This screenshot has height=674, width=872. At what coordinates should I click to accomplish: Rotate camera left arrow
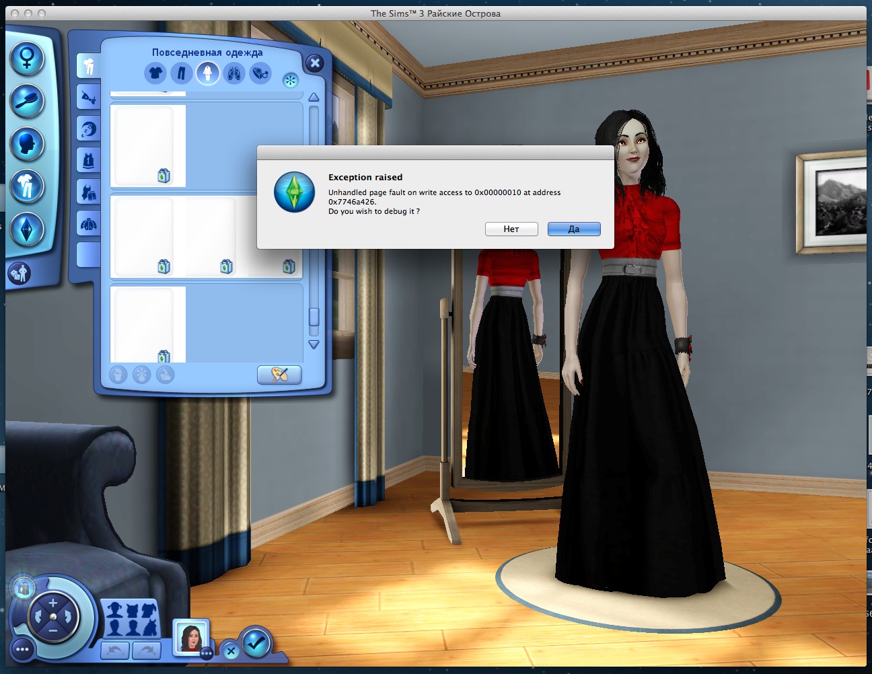click(x=38, y=617)
